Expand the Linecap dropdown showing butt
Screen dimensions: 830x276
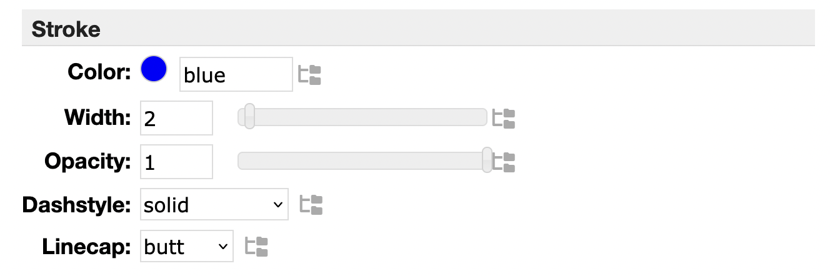(x=187, y=247)
